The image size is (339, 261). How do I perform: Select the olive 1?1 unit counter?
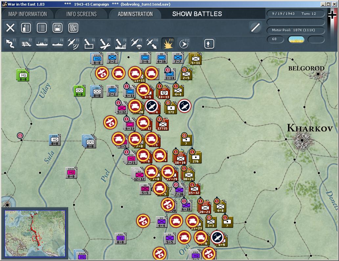(x=171, y=108)
